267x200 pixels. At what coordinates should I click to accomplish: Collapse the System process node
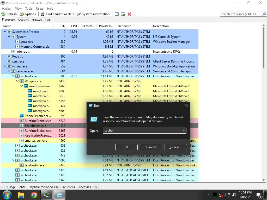coord(9,36)
